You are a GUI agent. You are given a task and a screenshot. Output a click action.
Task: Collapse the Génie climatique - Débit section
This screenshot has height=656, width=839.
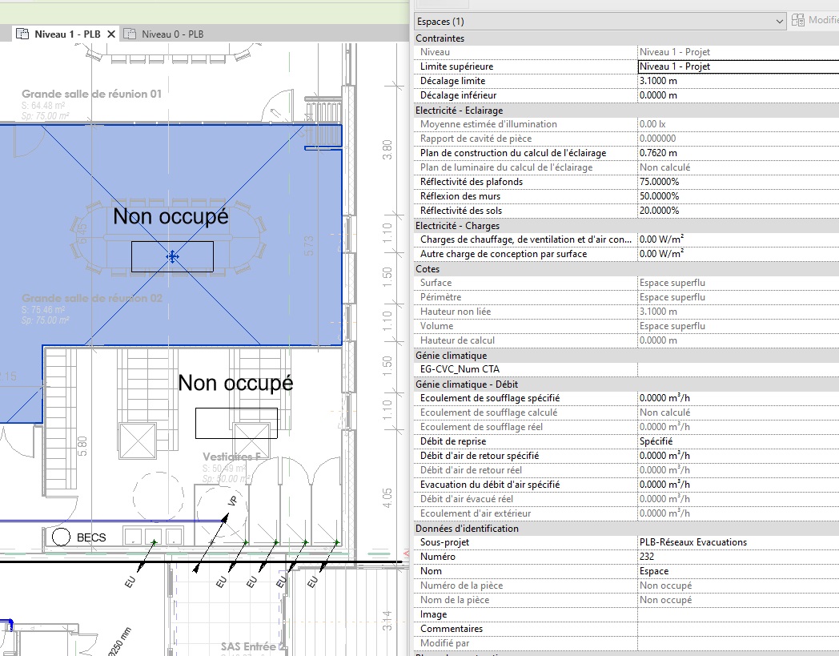point(467,384)
